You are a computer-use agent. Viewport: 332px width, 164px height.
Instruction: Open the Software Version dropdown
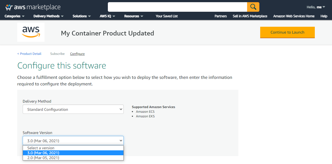73,140
